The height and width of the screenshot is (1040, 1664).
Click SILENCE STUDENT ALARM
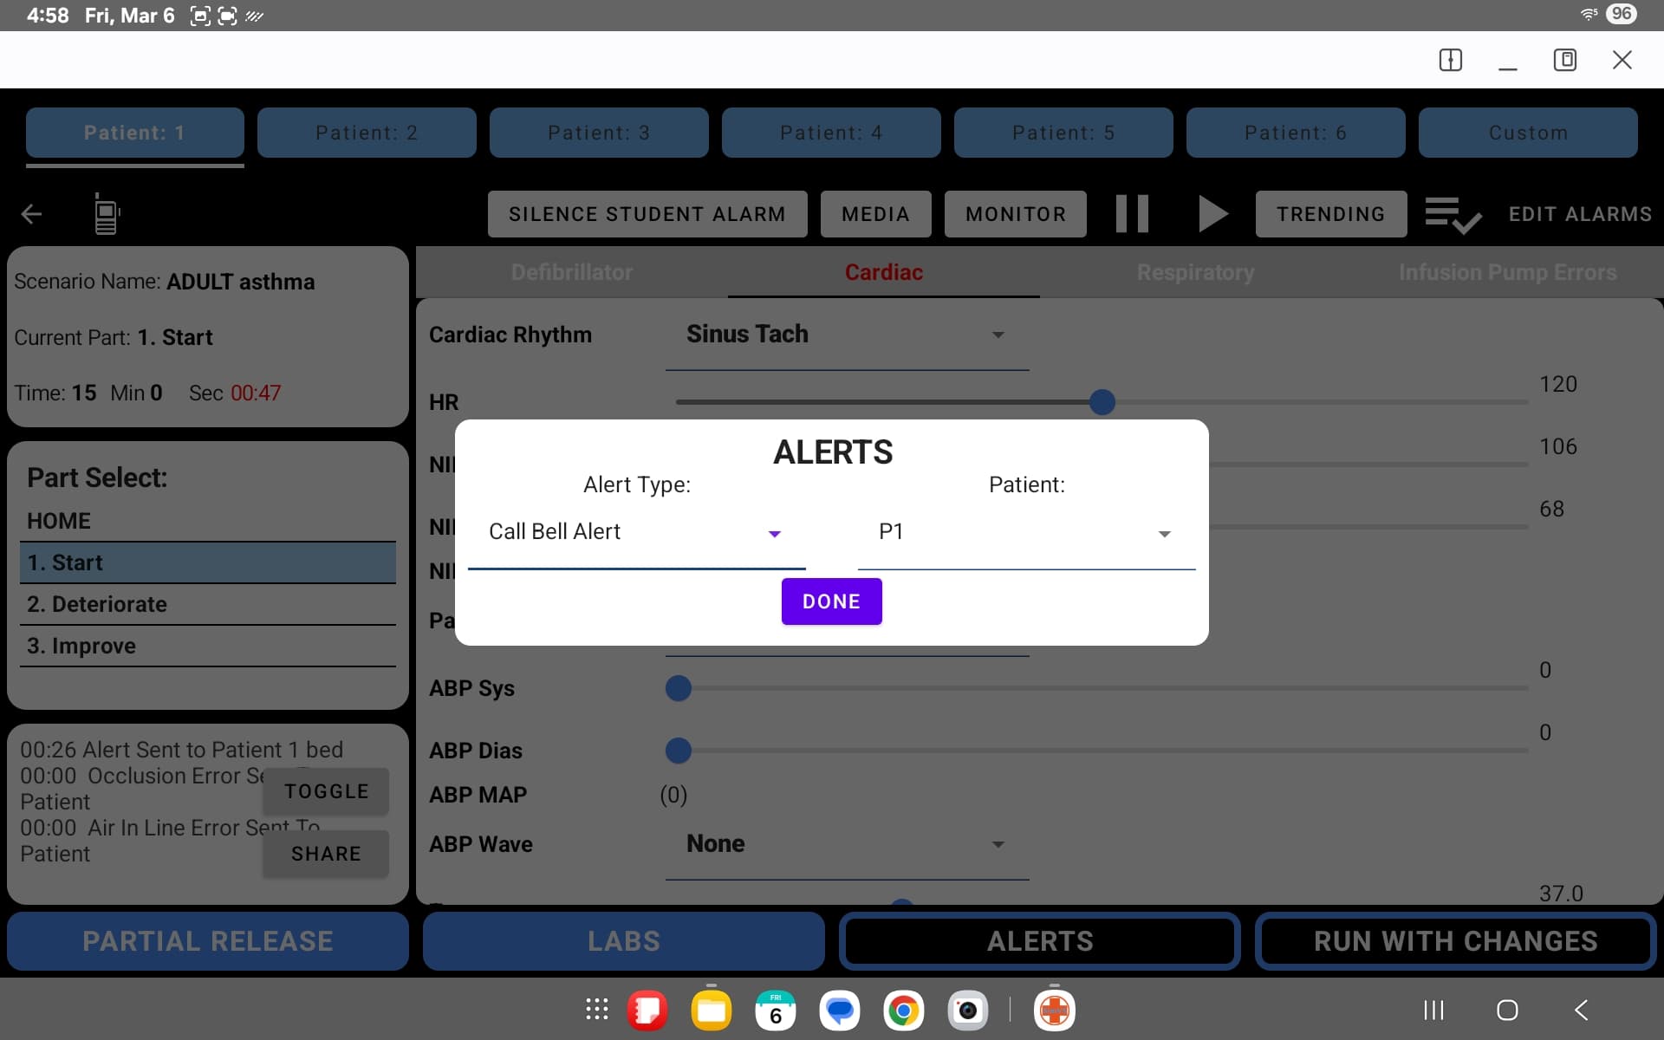pos(647,214)
